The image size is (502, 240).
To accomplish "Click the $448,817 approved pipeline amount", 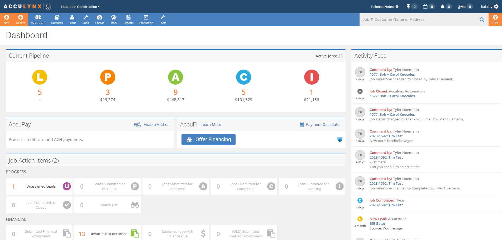I will point(175,100).
